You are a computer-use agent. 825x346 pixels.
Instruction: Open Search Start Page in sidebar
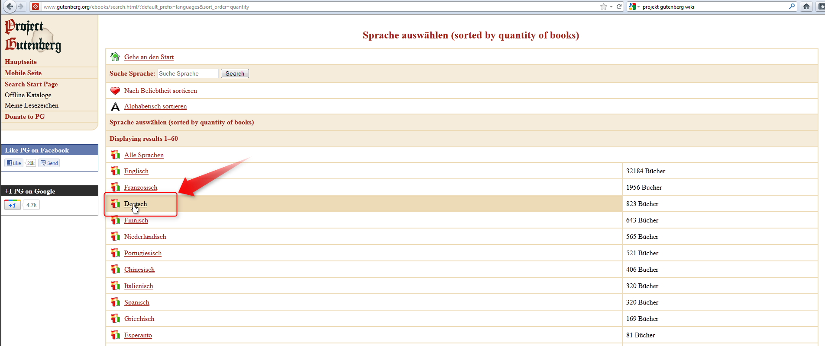[31, 84]
